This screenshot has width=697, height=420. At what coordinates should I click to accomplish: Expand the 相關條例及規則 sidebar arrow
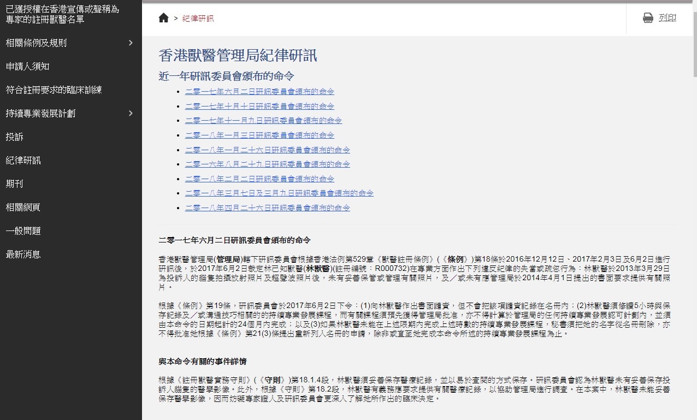tap(131, 43)
